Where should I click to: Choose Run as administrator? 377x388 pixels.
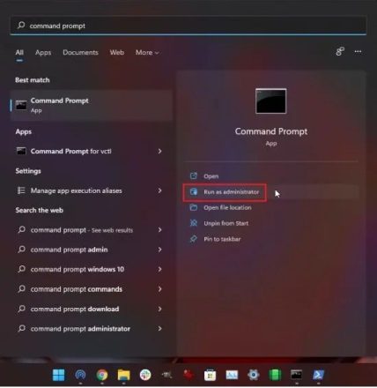[270, 192]
